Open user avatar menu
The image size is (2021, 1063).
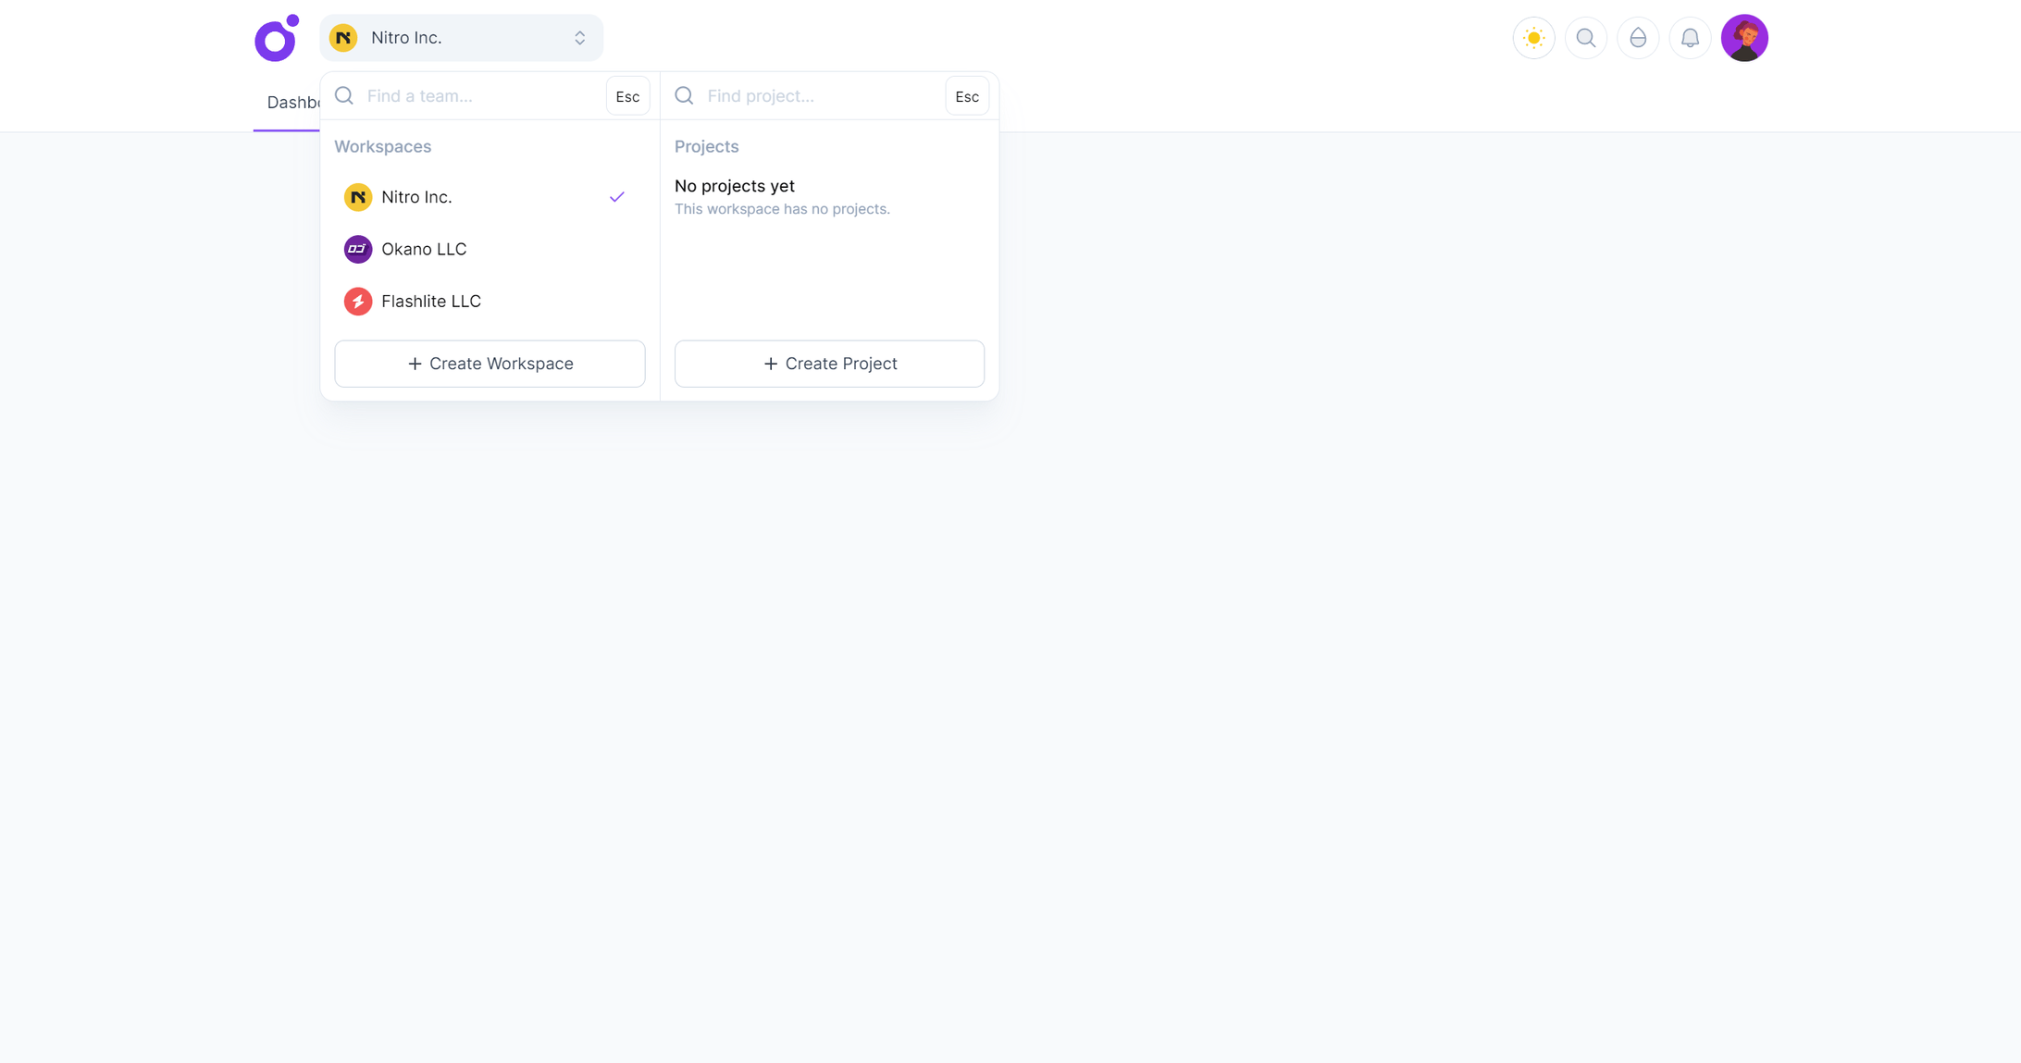[x=1743, y=38]
